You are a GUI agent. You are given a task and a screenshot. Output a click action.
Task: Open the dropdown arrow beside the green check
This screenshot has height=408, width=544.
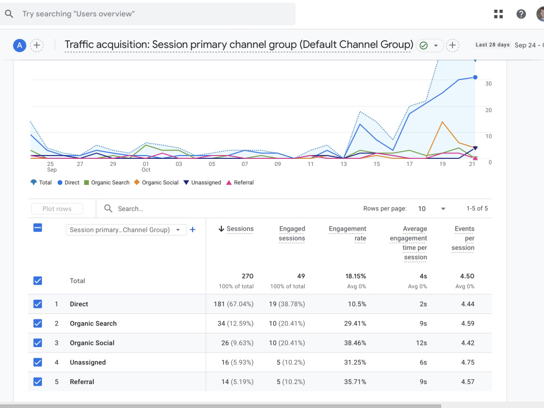click(436, 46)
